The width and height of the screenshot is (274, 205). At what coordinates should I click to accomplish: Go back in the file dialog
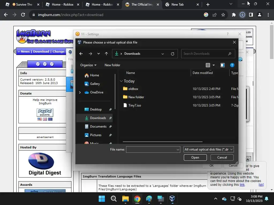pos(81,54)
